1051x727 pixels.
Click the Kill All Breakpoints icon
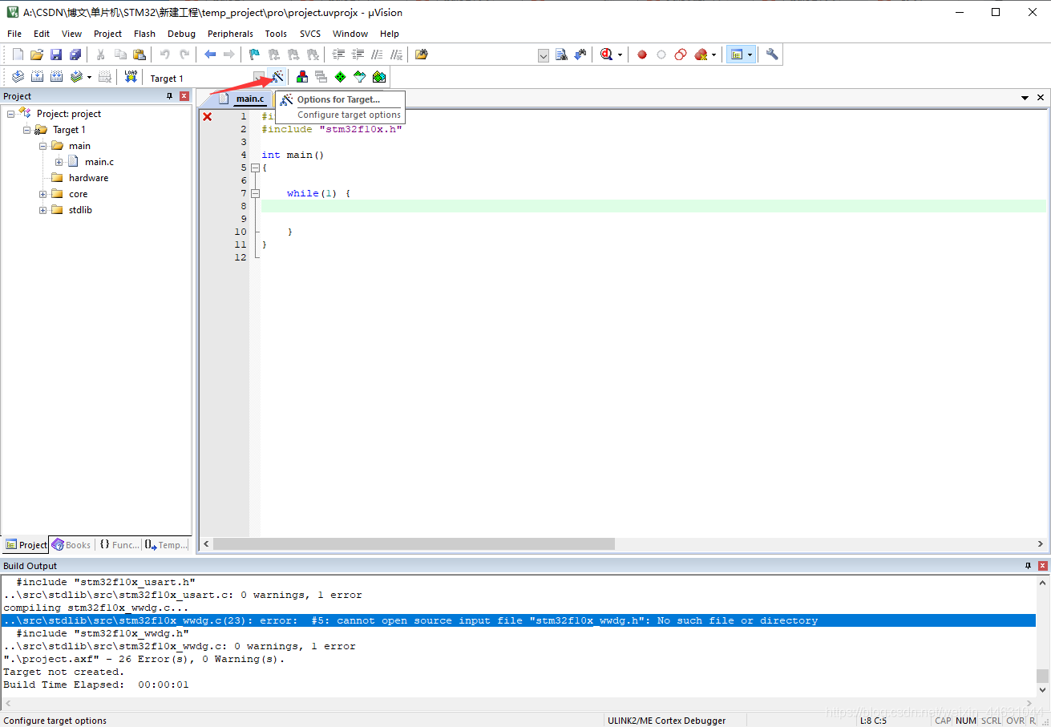point(701,55)
